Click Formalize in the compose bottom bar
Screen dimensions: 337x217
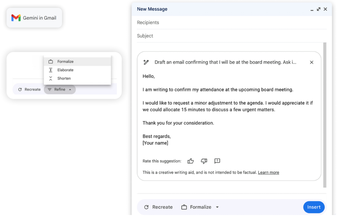(201, 207)
